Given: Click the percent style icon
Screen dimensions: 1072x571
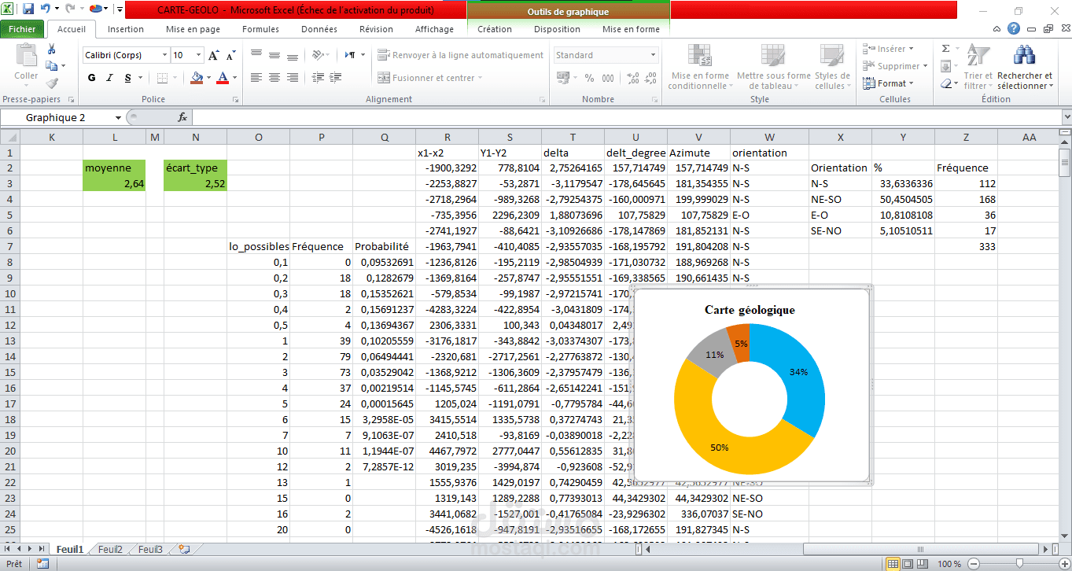Looking at the screenshot, I should [x=590, y=78].
